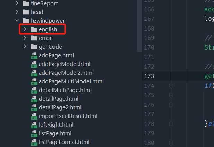
Task: Click the detailPage2.html file icon
Action: (34, 107)
